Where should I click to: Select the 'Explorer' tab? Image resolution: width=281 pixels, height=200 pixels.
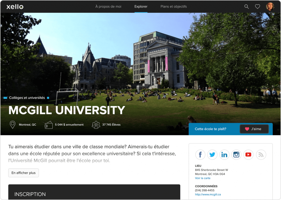pyautogui.click(x=141, y=6)
